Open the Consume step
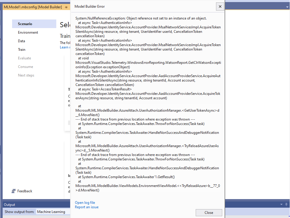 pos(26,67)
